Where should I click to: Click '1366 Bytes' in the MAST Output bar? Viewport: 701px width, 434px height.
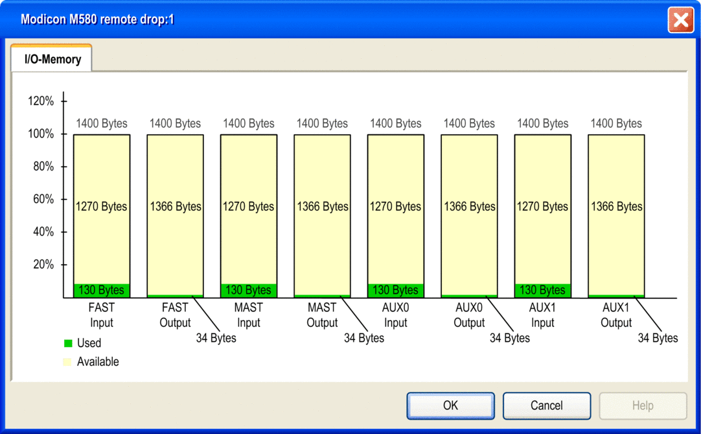[x=323, y=206]
